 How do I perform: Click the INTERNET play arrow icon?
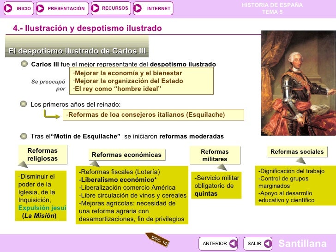[x=138, y=8]
